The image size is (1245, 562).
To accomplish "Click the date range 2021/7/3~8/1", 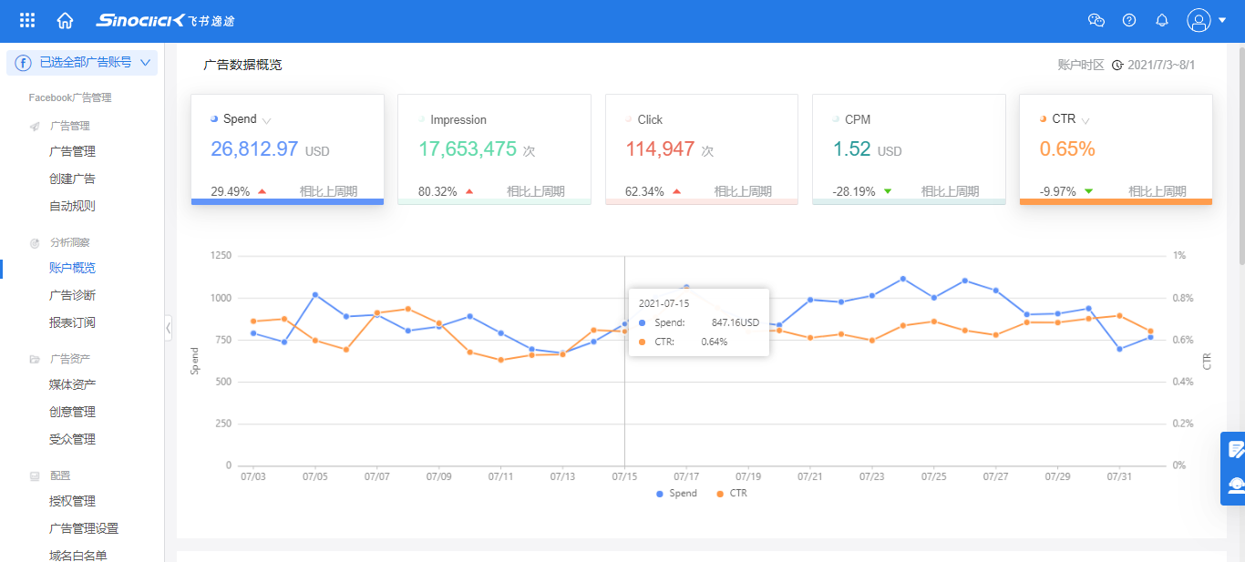I will coord(1160,65).
